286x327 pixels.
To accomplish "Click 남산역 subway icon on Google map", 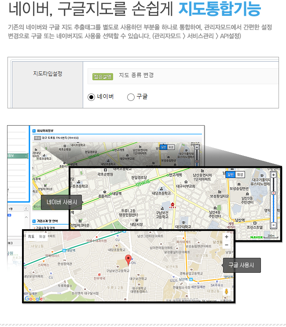I will click(191, 279).
